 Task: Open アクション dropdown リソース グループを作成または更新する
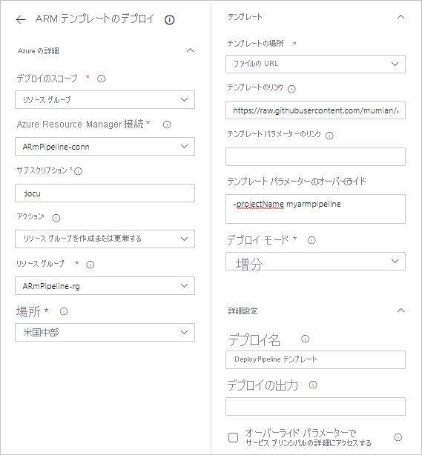105,239
